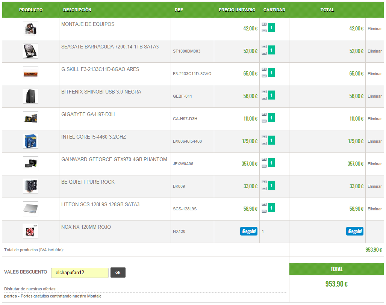
Task: Increase quantity of Montaje de Equipos
Action: point(264,24)
